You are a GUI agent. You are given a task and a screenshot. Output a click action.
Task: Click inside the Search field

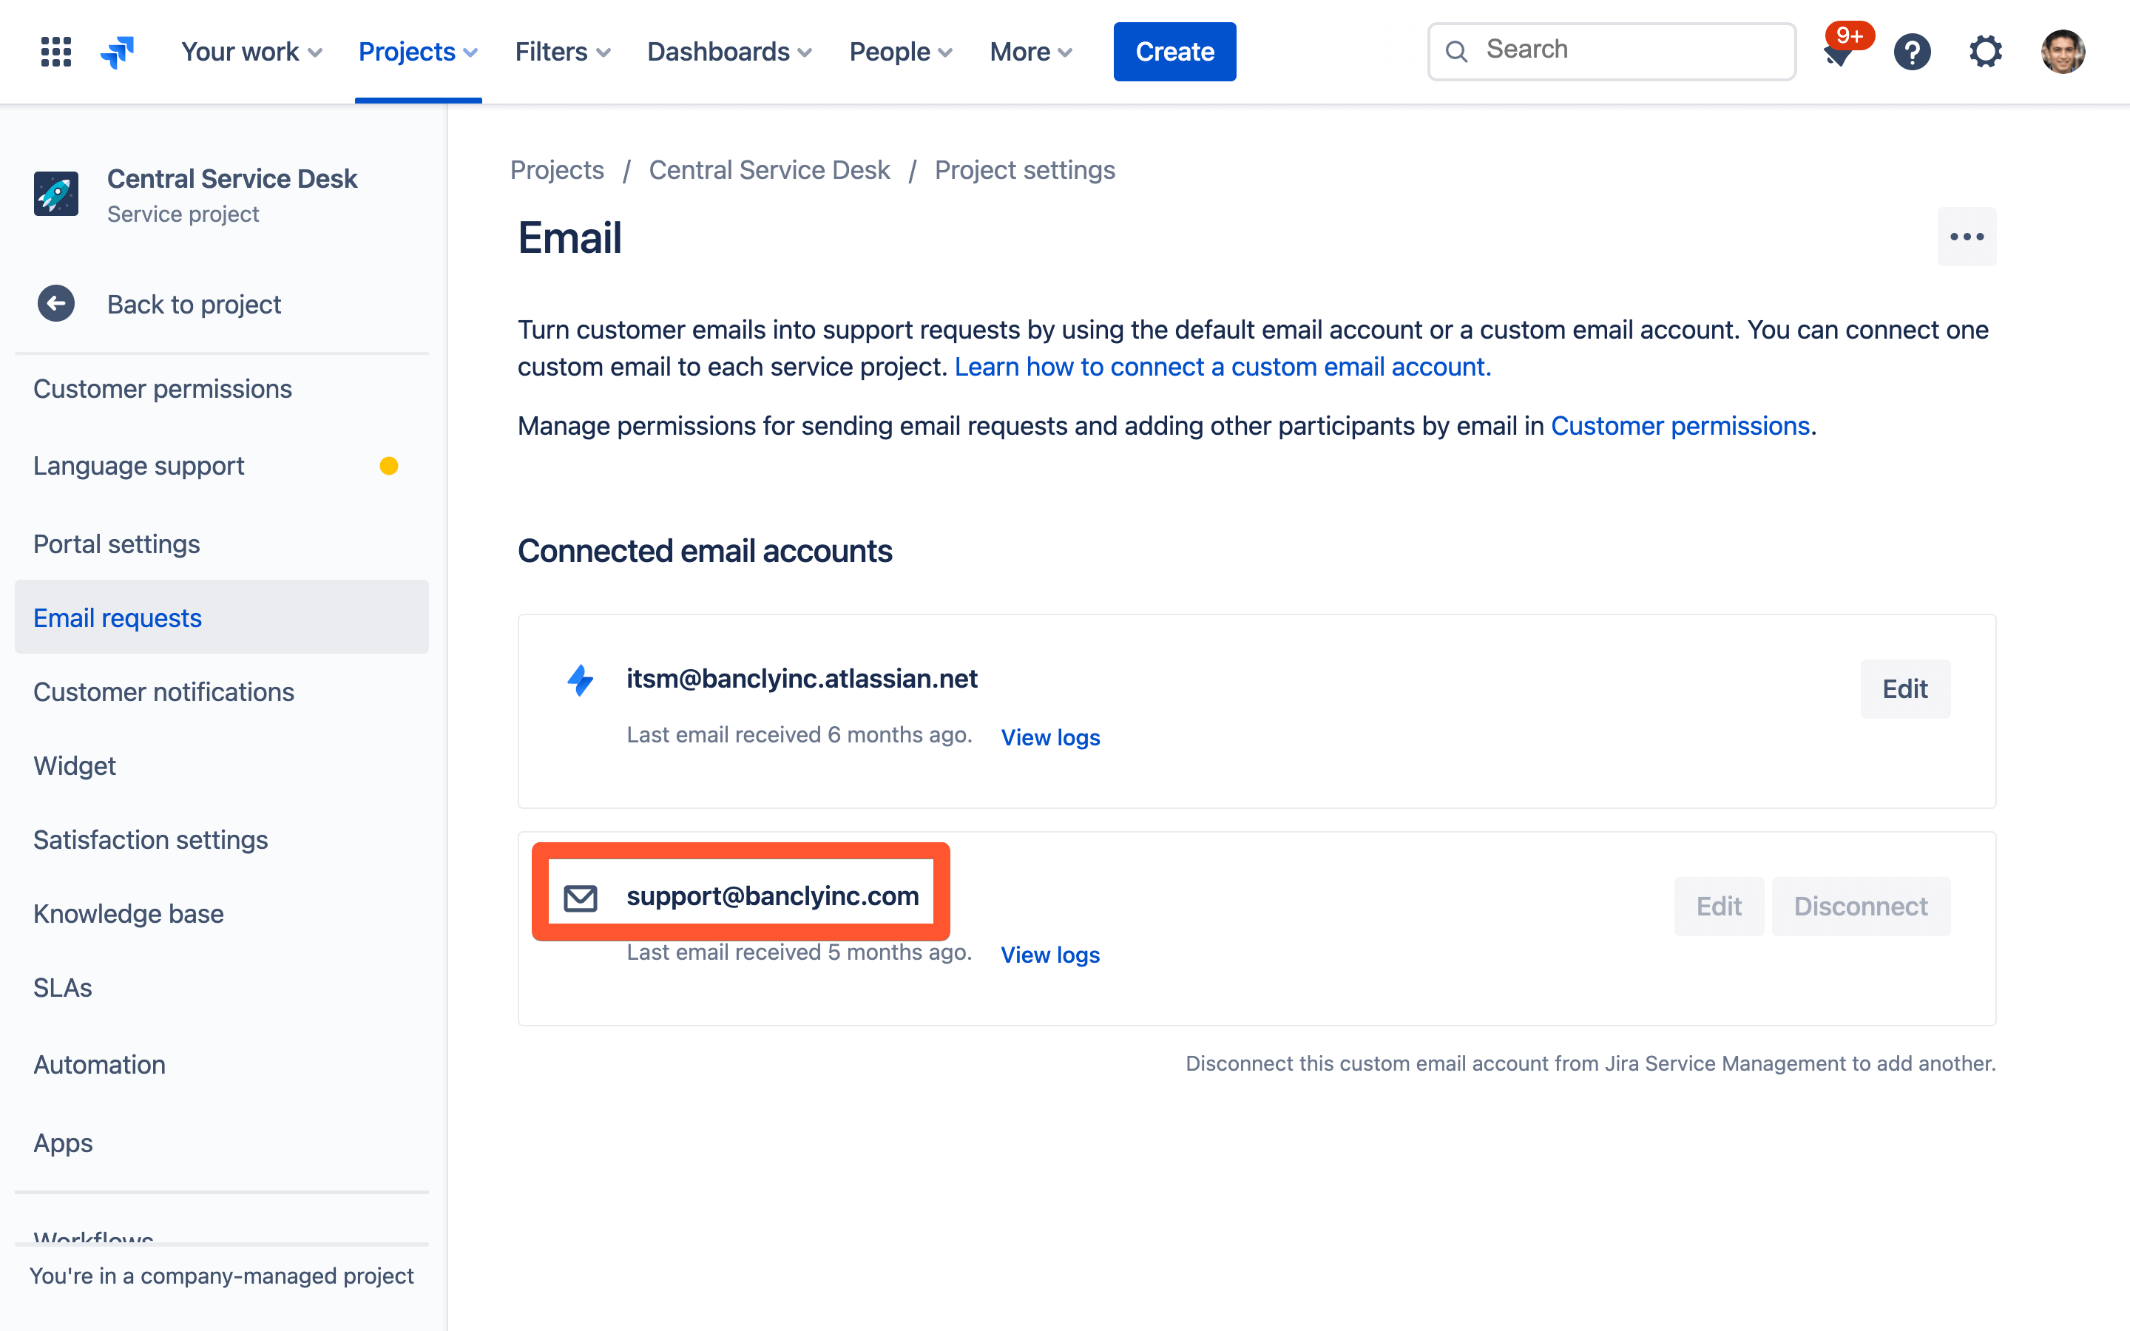click(1611, 50)
